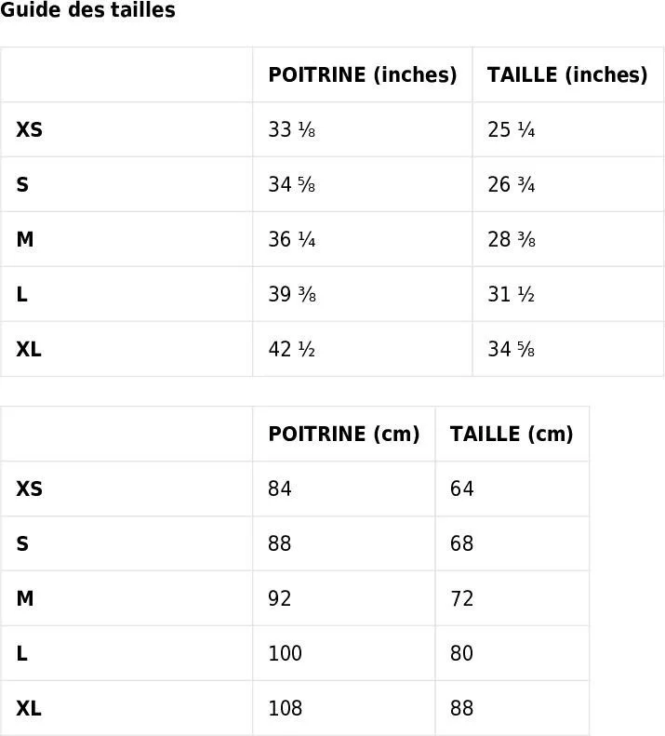Click the TAILLE (cm) column header
Viewport: 665px width, 736px height.
(x=512, y=435)
